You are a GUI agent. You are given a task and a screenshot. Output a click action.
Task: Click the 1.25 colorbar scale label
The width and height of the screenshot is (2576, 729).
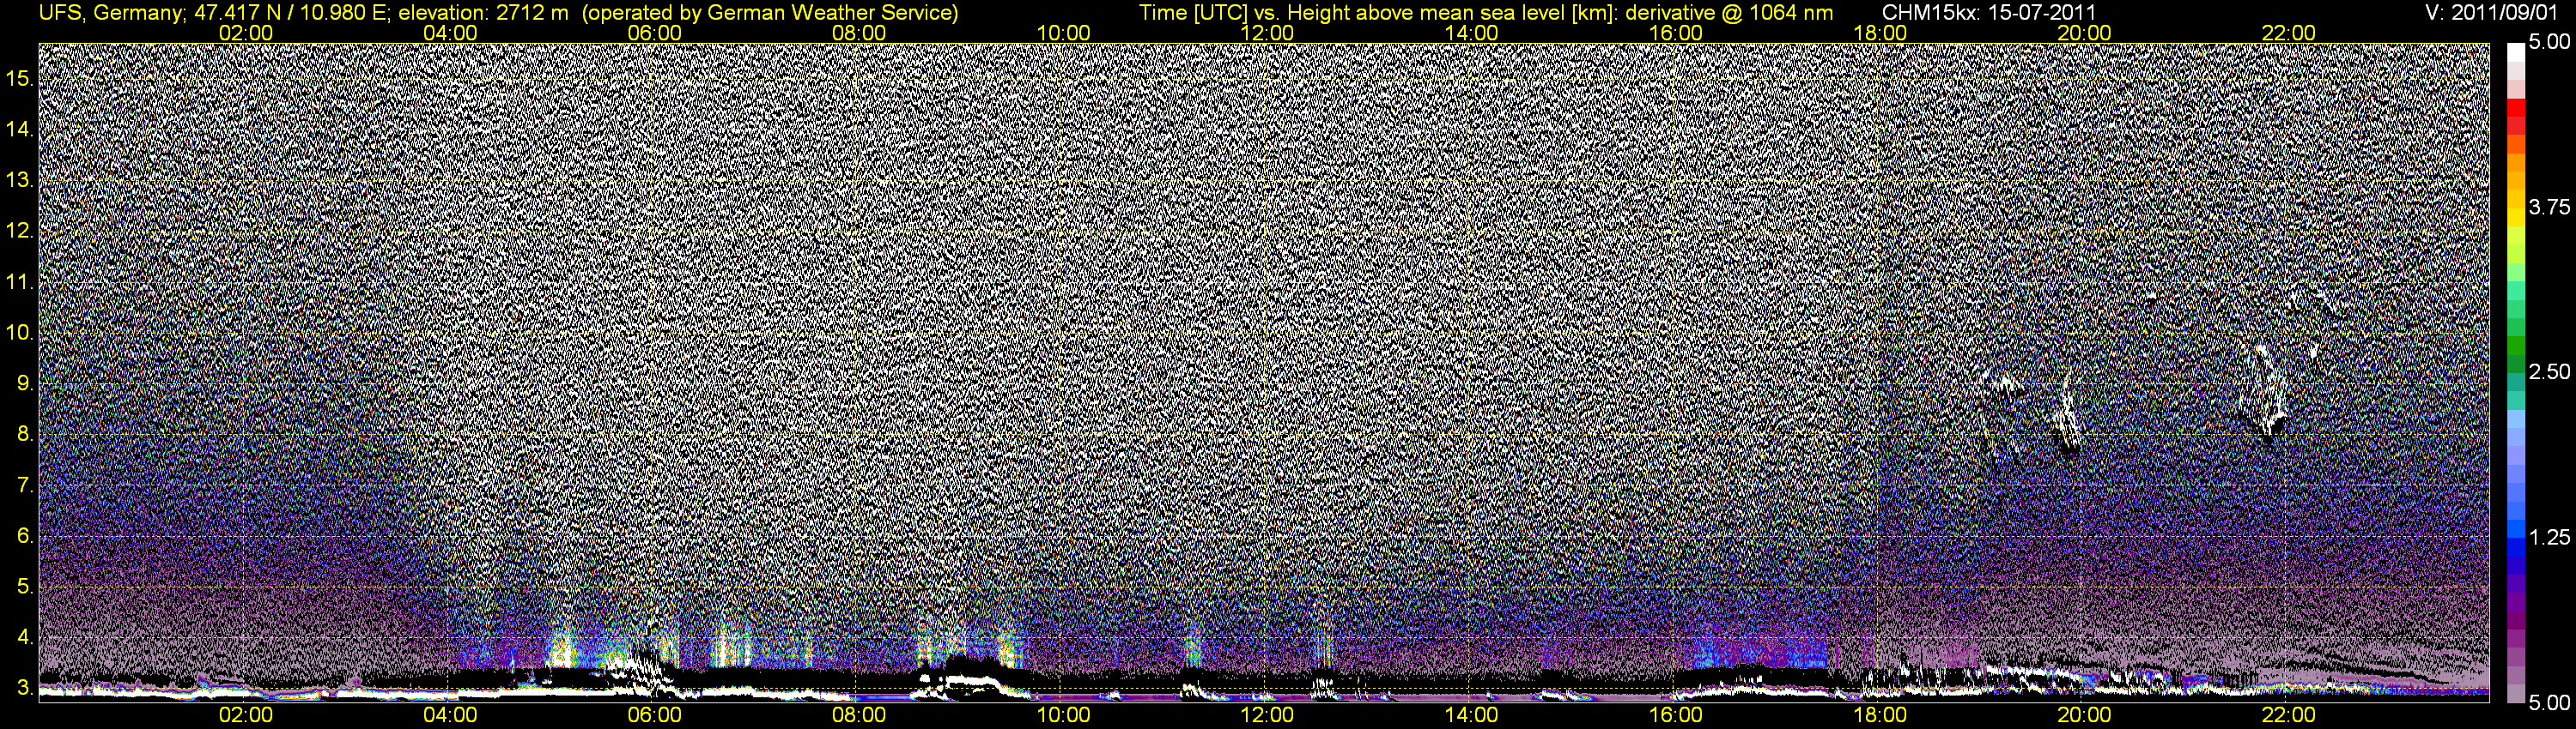click(x=2549, y=537)
